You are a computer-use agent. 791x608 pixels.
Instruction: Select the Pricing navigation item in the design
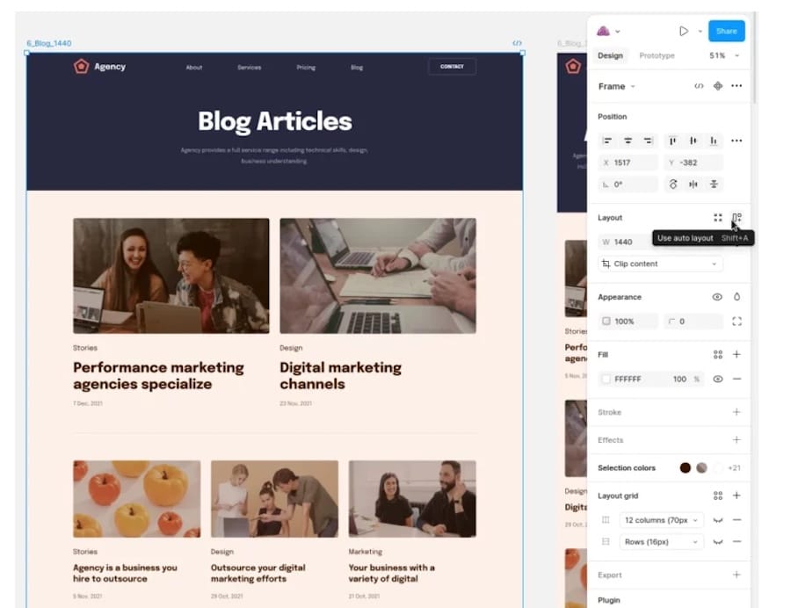point(306,67)
